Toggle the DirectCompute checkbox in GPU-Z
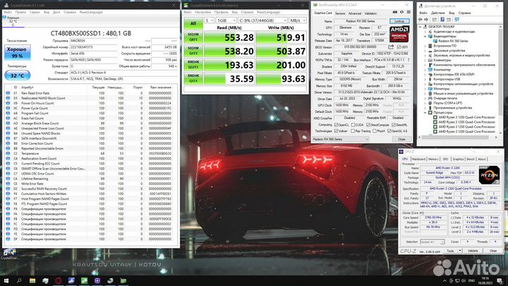508x286 pixels. [368, 125]
